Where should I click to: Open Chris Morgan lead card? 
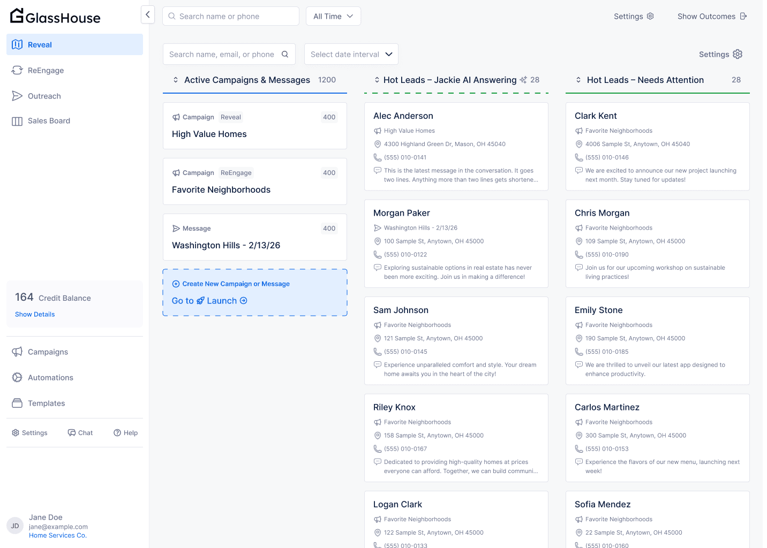658,244
